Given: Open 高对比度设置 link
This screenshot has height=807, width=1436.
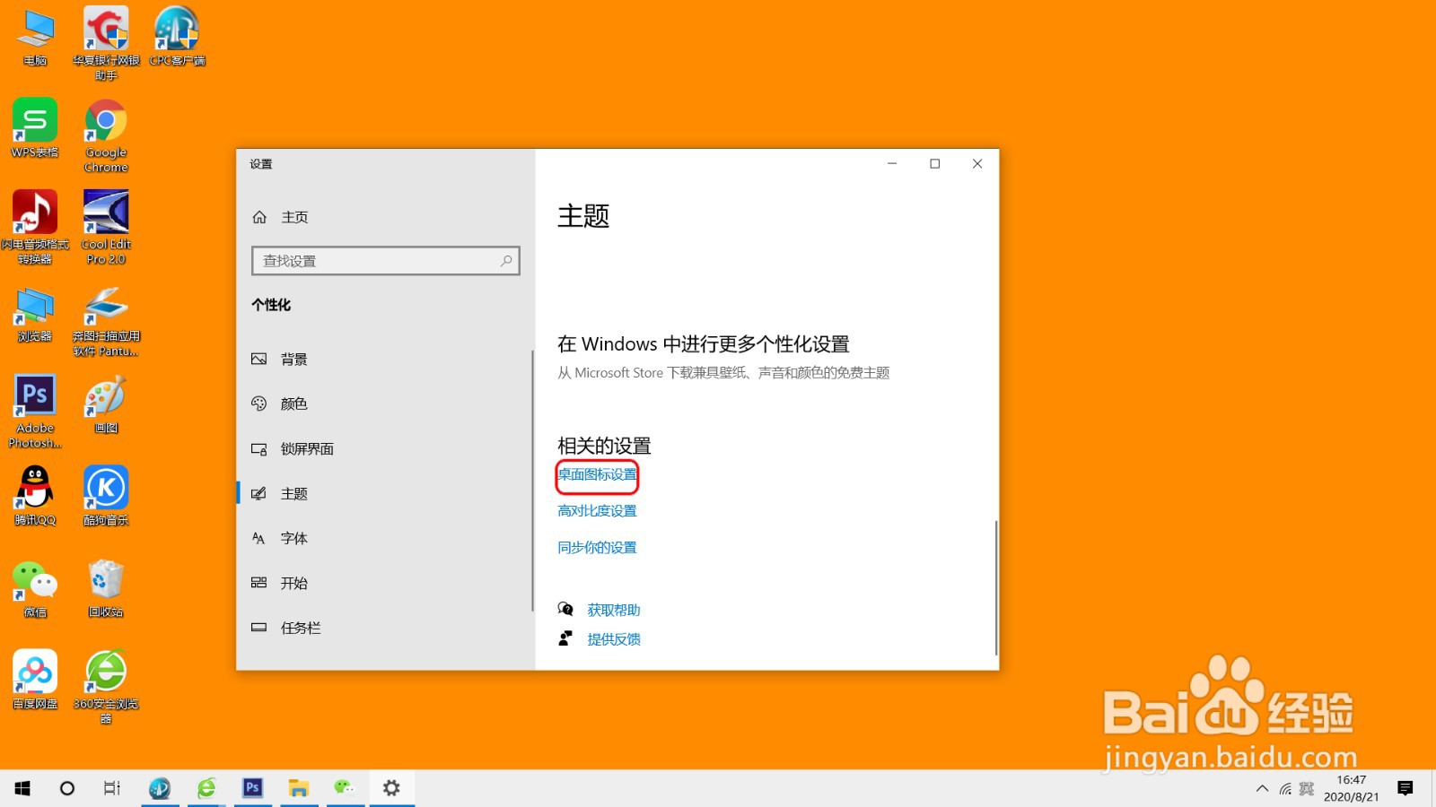Looking at the screenshot, I should 597,510.
